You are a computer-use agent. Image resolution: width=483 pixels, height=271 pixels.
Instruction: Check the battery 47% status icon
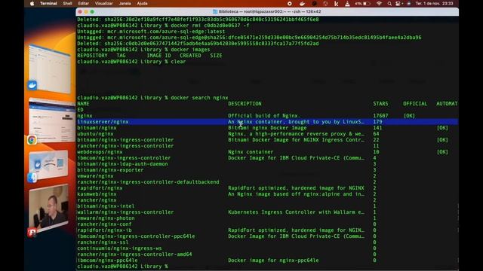tap(362, 4)
